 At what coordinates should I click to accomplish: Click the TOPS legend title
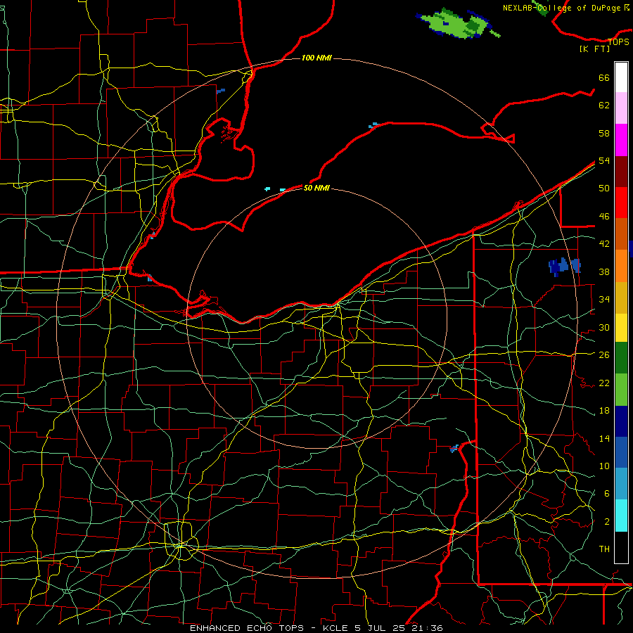click(x=618, y=41)
